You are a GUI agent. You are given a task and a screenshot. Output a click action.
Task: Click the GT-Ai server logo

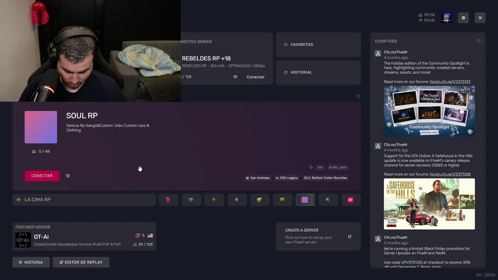point(23,240)
